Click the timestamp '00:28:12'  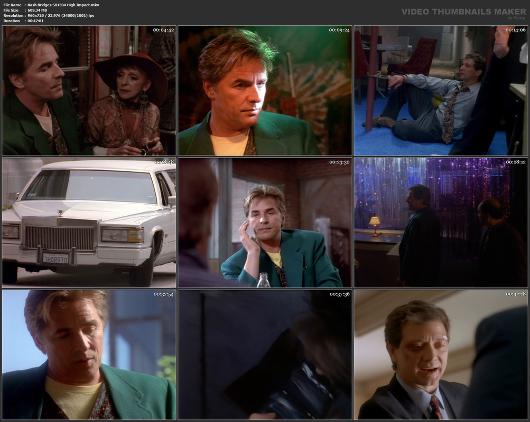coord(515,162)
